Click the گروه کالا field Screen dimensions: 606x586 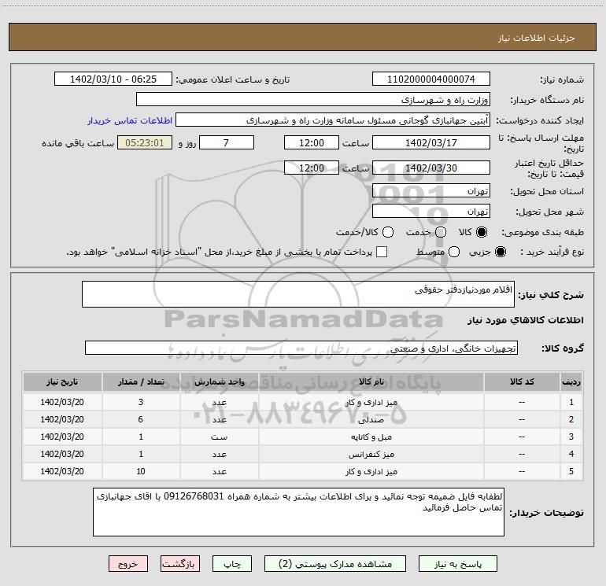pyautogui.click(x=301, y=348)
